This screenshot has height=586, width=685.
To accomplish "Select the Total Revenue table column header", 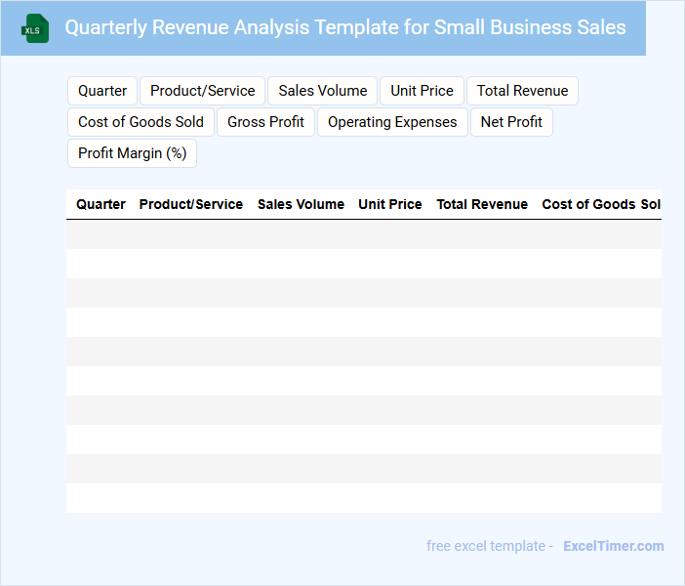I will coord(482,204).
